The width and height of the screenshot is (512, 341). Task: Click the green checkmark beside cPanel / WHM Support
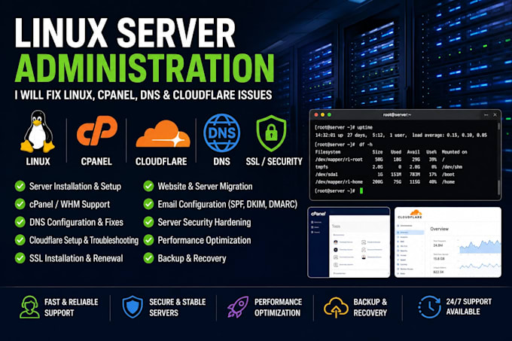tap(20, 204)
